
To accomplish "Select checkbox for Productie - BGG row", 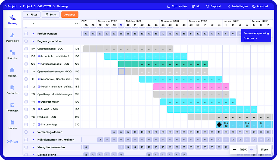I will [x=26, y=117].
